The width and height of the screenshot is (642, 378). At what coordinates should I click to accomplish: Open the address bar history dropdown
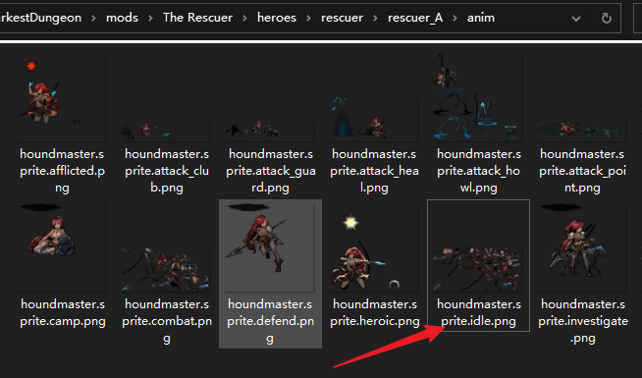point(576,19)
